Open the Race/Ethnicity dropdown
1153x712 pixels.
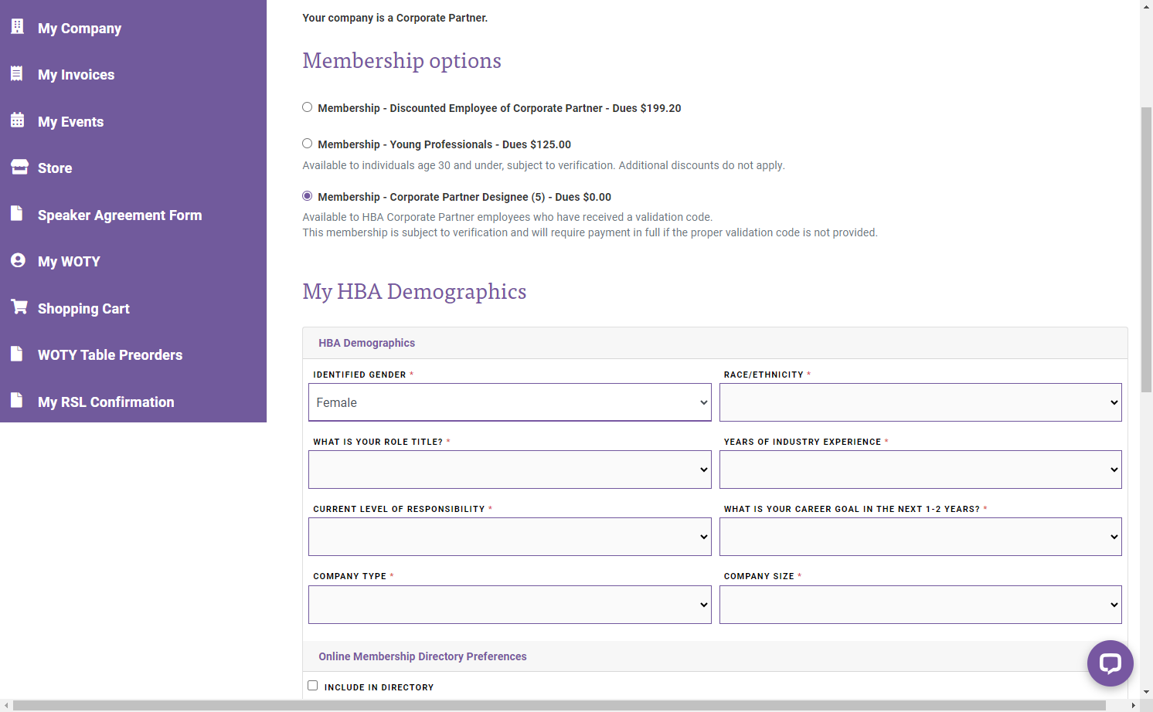pyautogui.click(x=920, y=402)
